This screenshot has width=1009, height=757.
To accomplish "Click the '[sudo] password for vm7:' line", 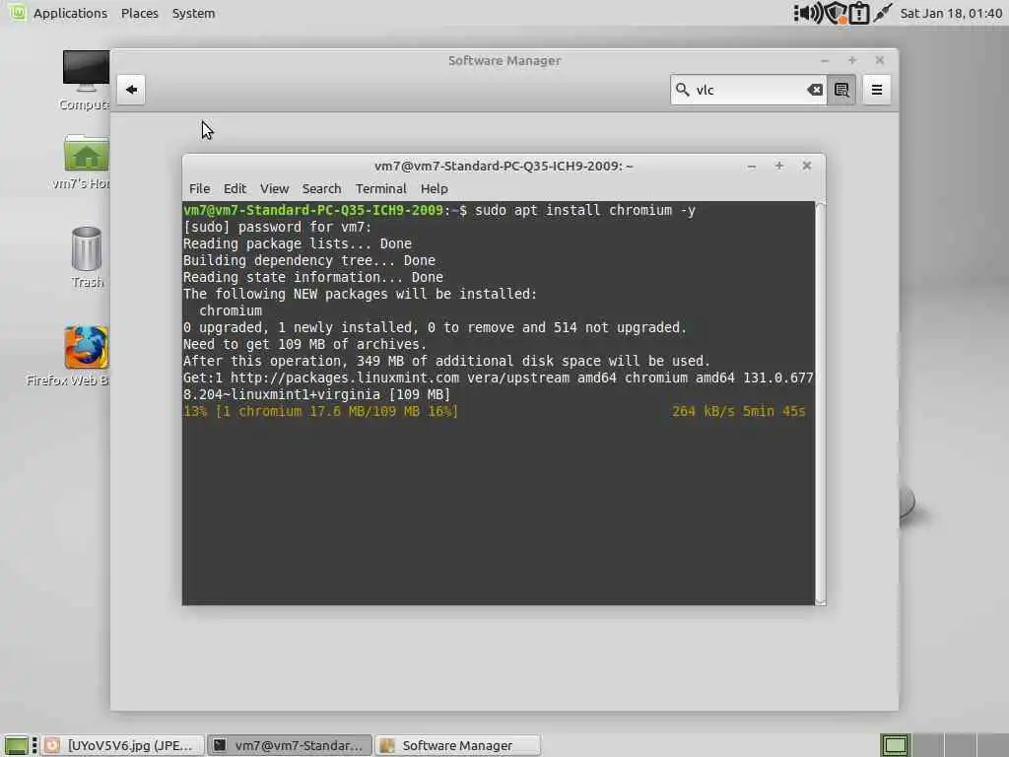I will coord(277,227).
